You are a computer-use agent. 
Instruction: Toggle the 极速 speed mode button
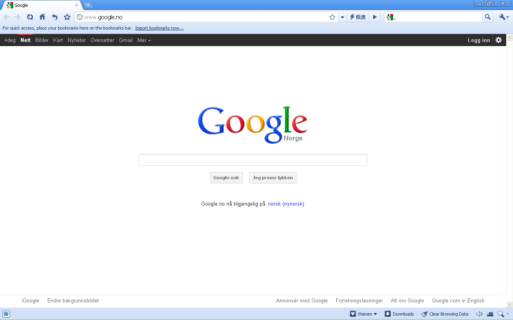pos(357,17)
